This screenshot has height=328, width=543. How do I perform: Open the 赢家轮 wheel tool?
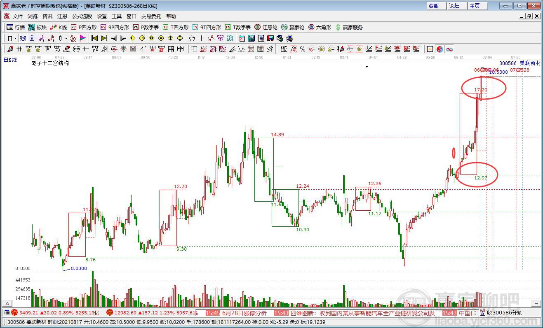pos(292,27)
